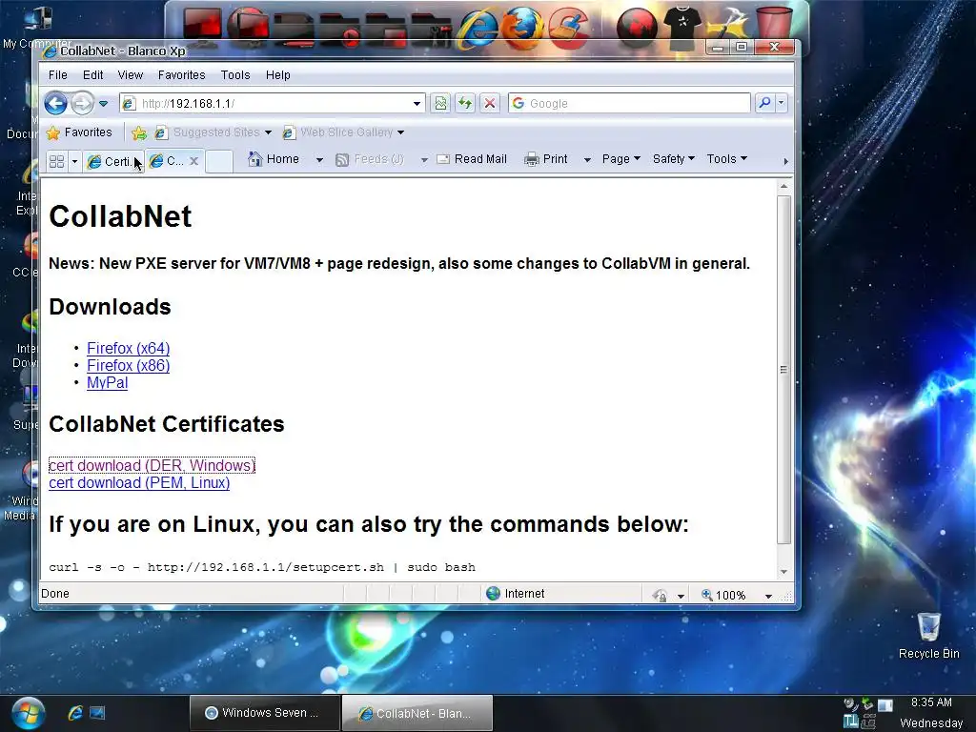Open the Firefox (x64) download link
The width and height of the screenshot is (976, 732).
click(x=129, y=349)
